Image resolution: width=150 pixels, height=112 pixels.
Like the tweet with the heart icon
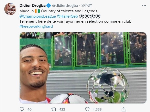[87, 109]
